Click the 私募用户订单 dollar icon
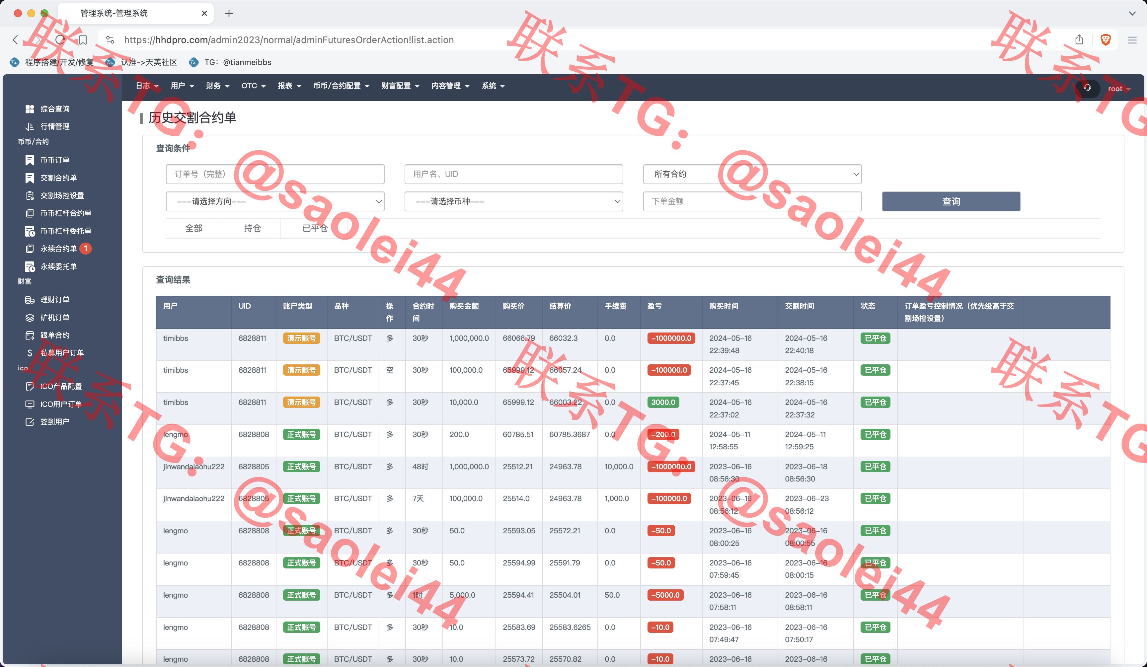 [30, 353]
